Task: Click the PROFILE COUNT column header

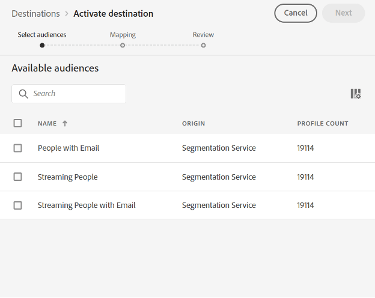Action: (x=322, y=124)
